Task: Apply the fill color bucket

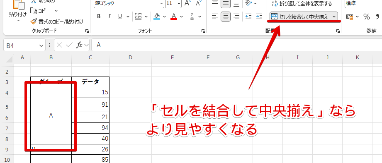Action: pos(157,17)
